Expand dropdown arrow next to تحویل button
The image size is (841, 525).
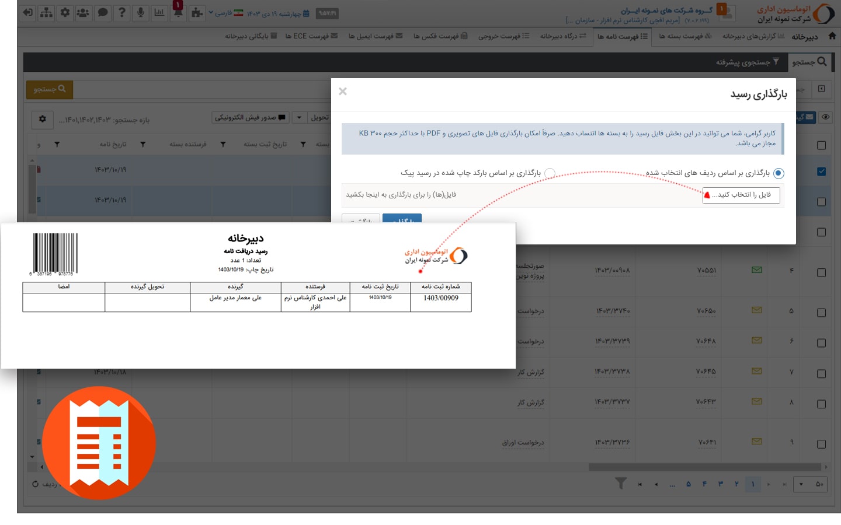tap(299, 117)
